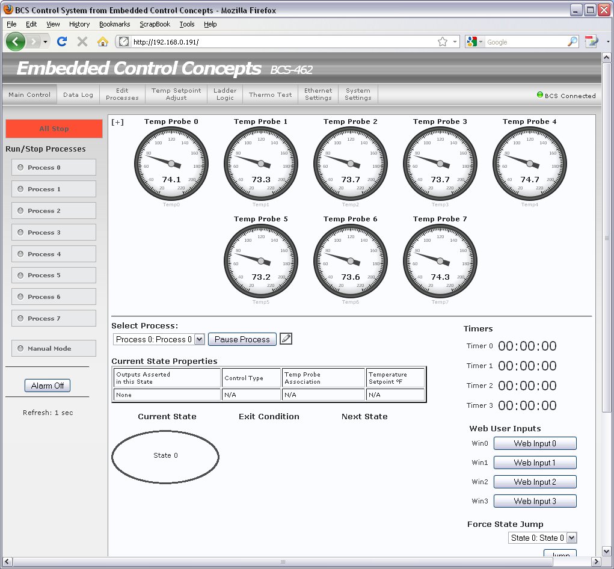Toggle Process 5 run/stop
This screenshot has height=569, width=614.
coord(54,275)
